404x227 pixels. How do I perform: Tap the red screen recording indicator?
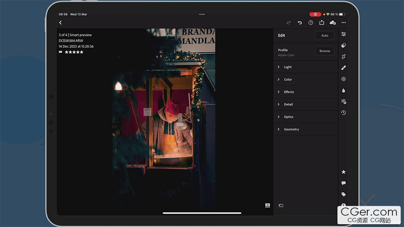click(x=315, y=14)
